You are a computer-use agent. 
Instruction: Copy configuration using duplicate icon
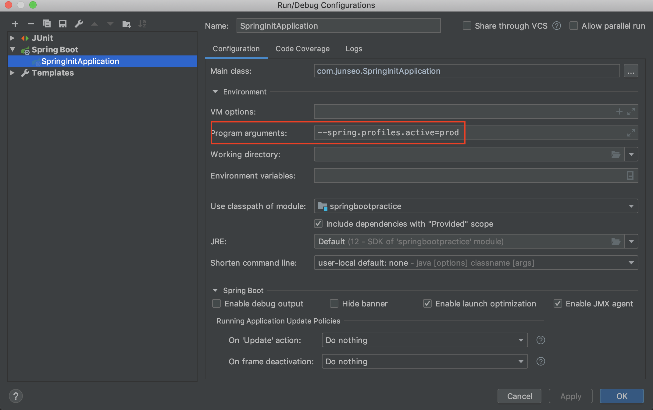(47, 24)
